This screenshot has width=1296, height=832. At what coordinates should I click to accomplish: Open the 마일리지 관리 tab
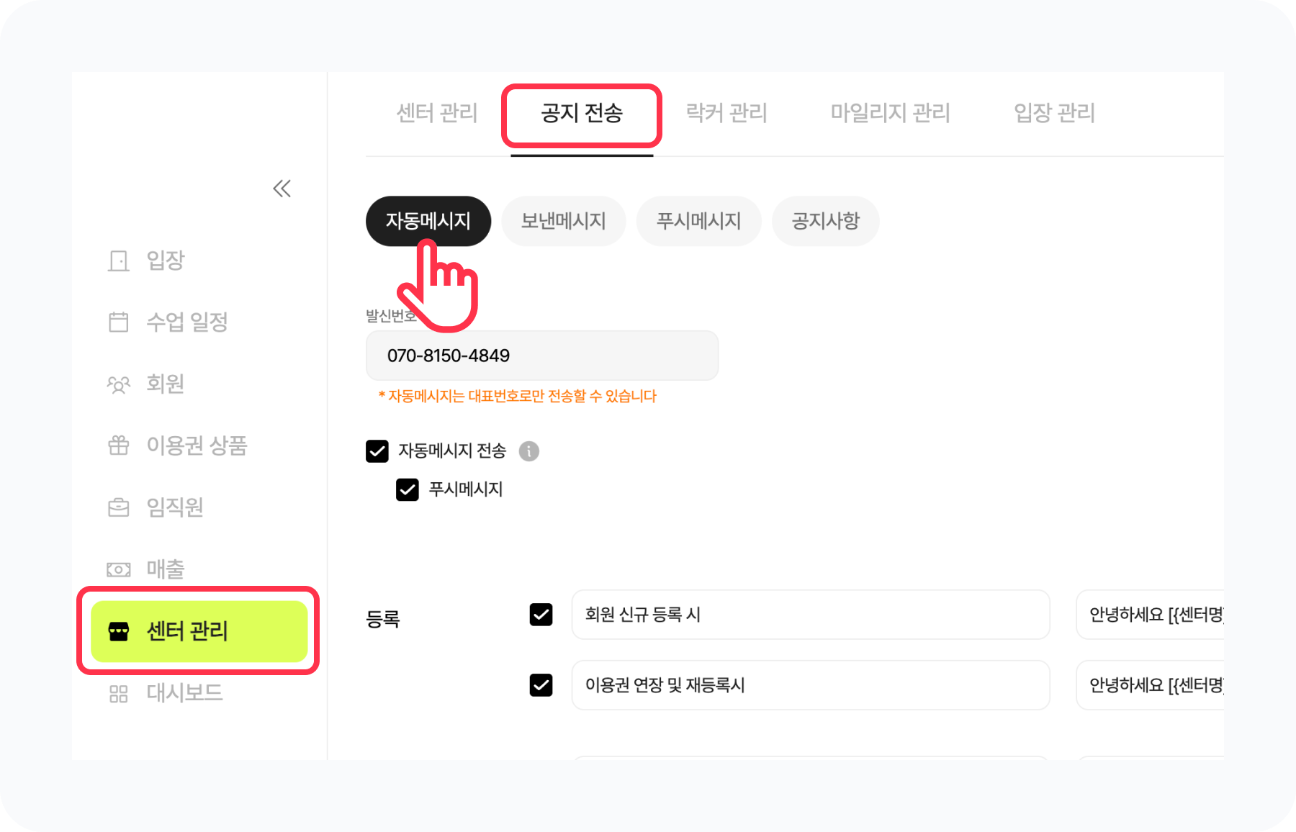[x=890, y=113]
